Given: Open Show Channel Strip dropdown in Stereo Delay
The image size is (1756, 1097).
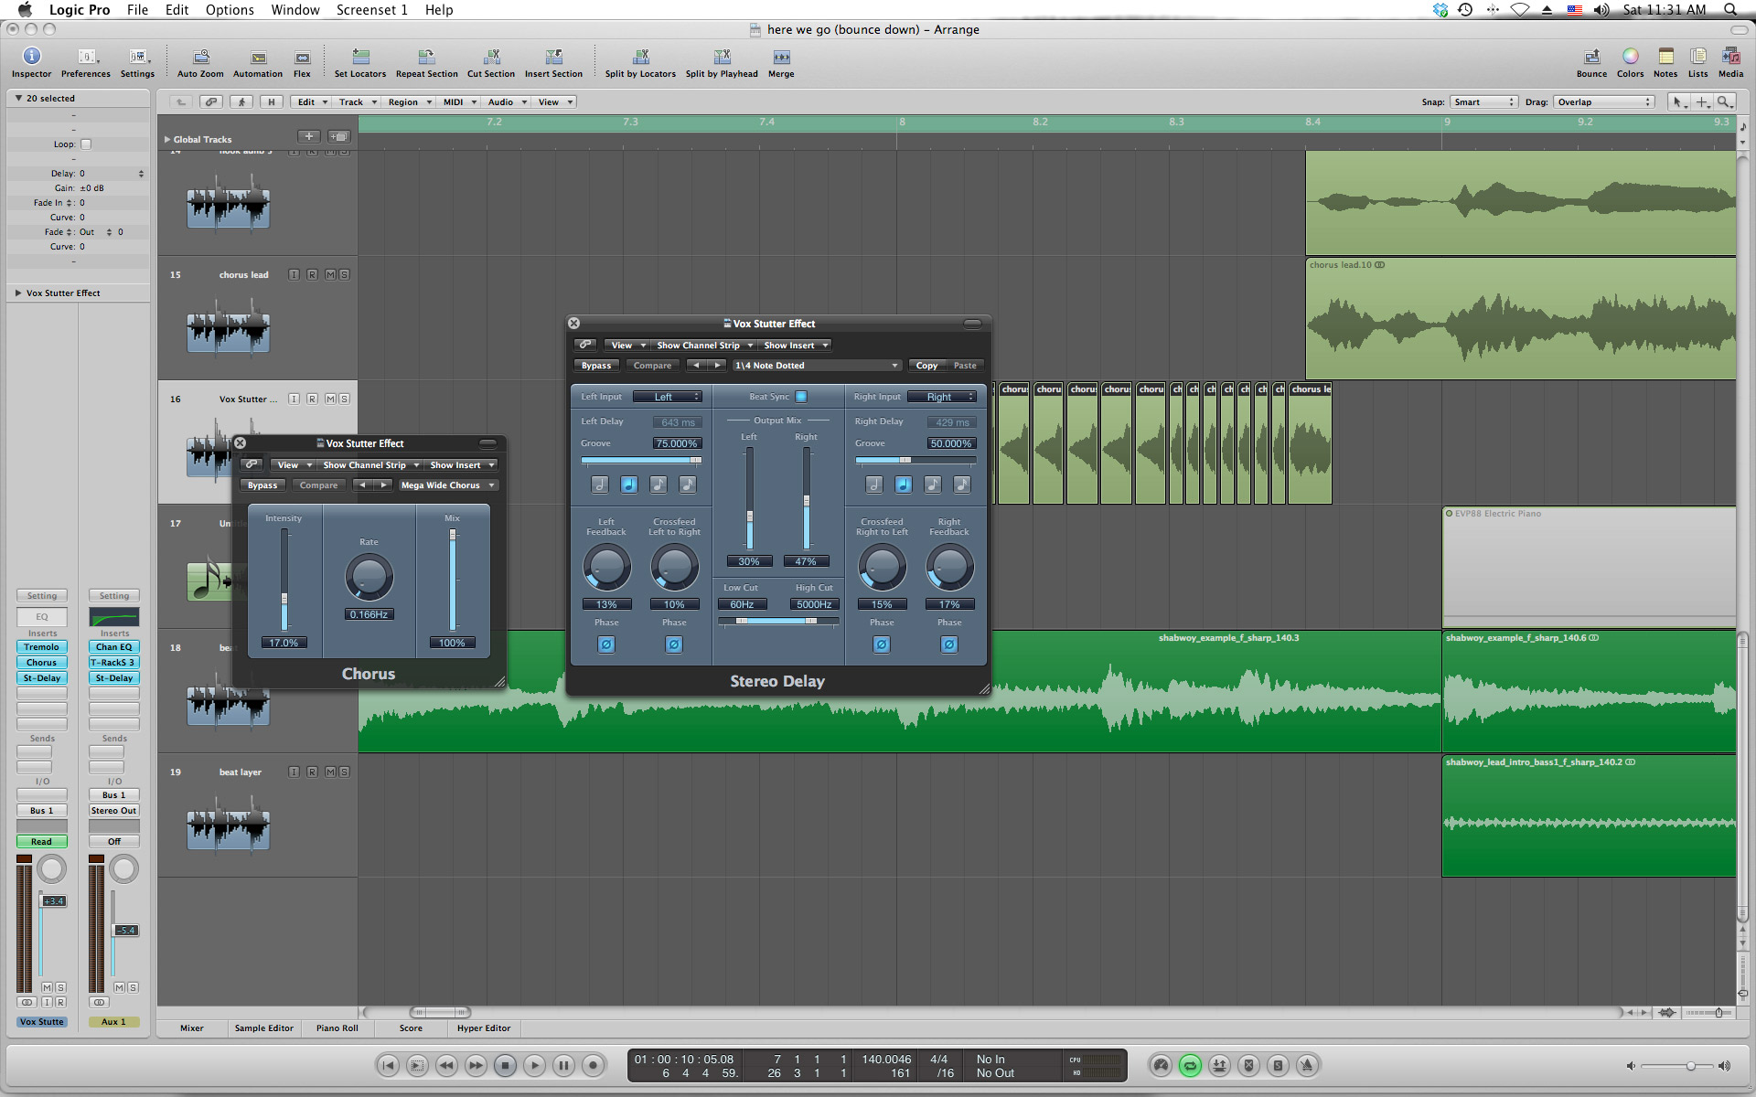Looking at the screenshot, I should (x=704, y=346).
